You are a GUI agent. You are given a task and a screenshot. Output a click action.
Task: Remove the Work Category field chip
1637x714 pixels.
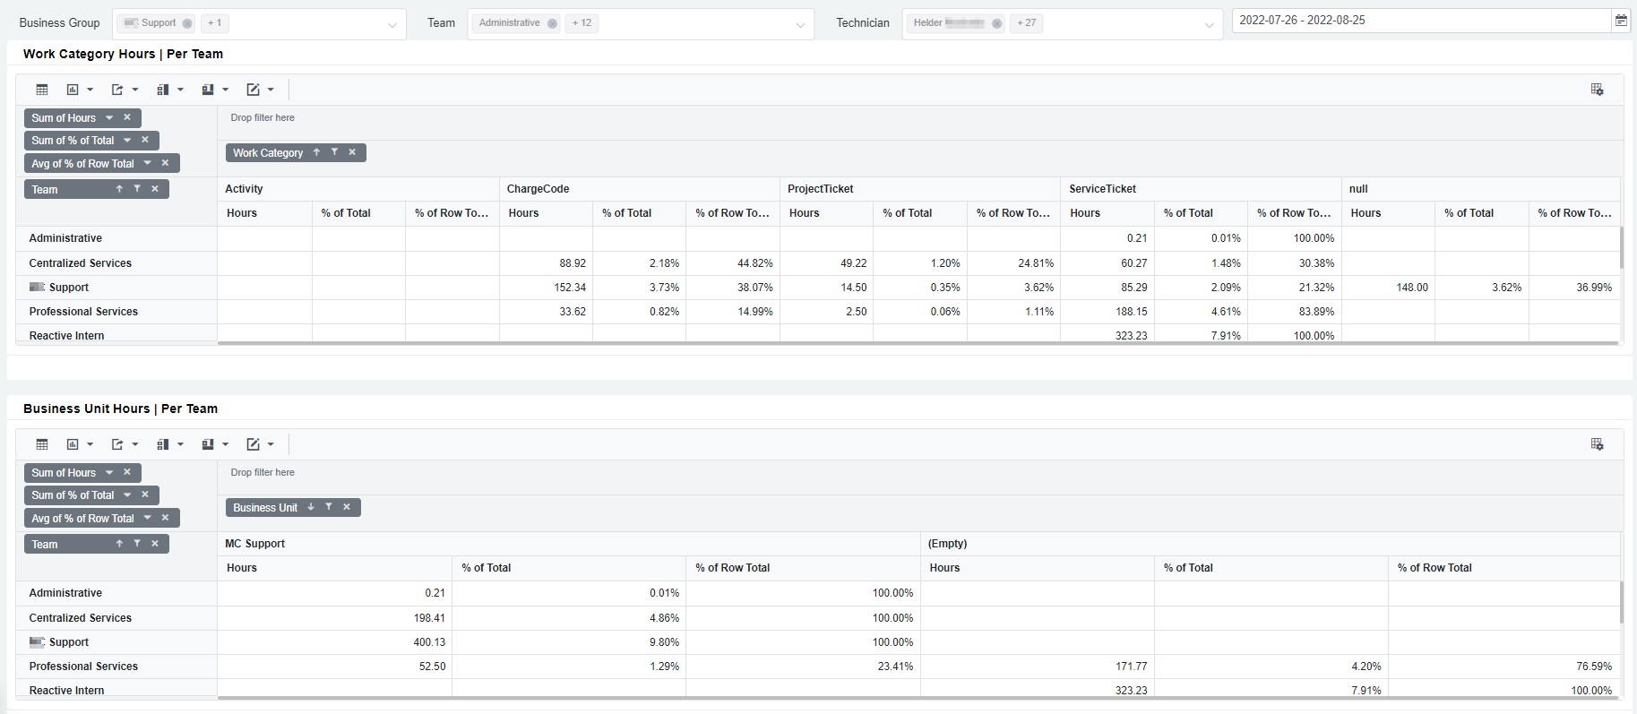pyautogui.click(x=352, y=152)
